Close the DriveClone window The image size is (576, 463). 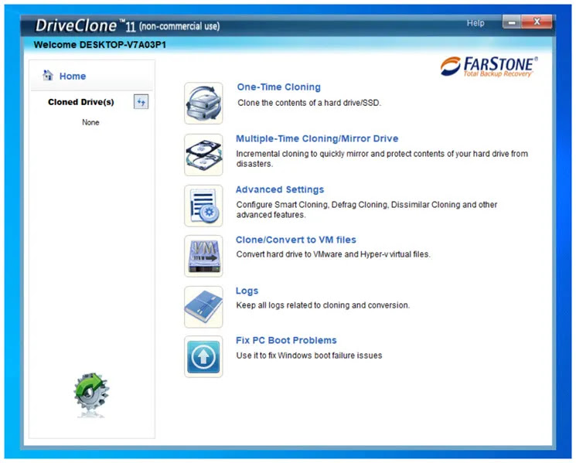point(537,22)
